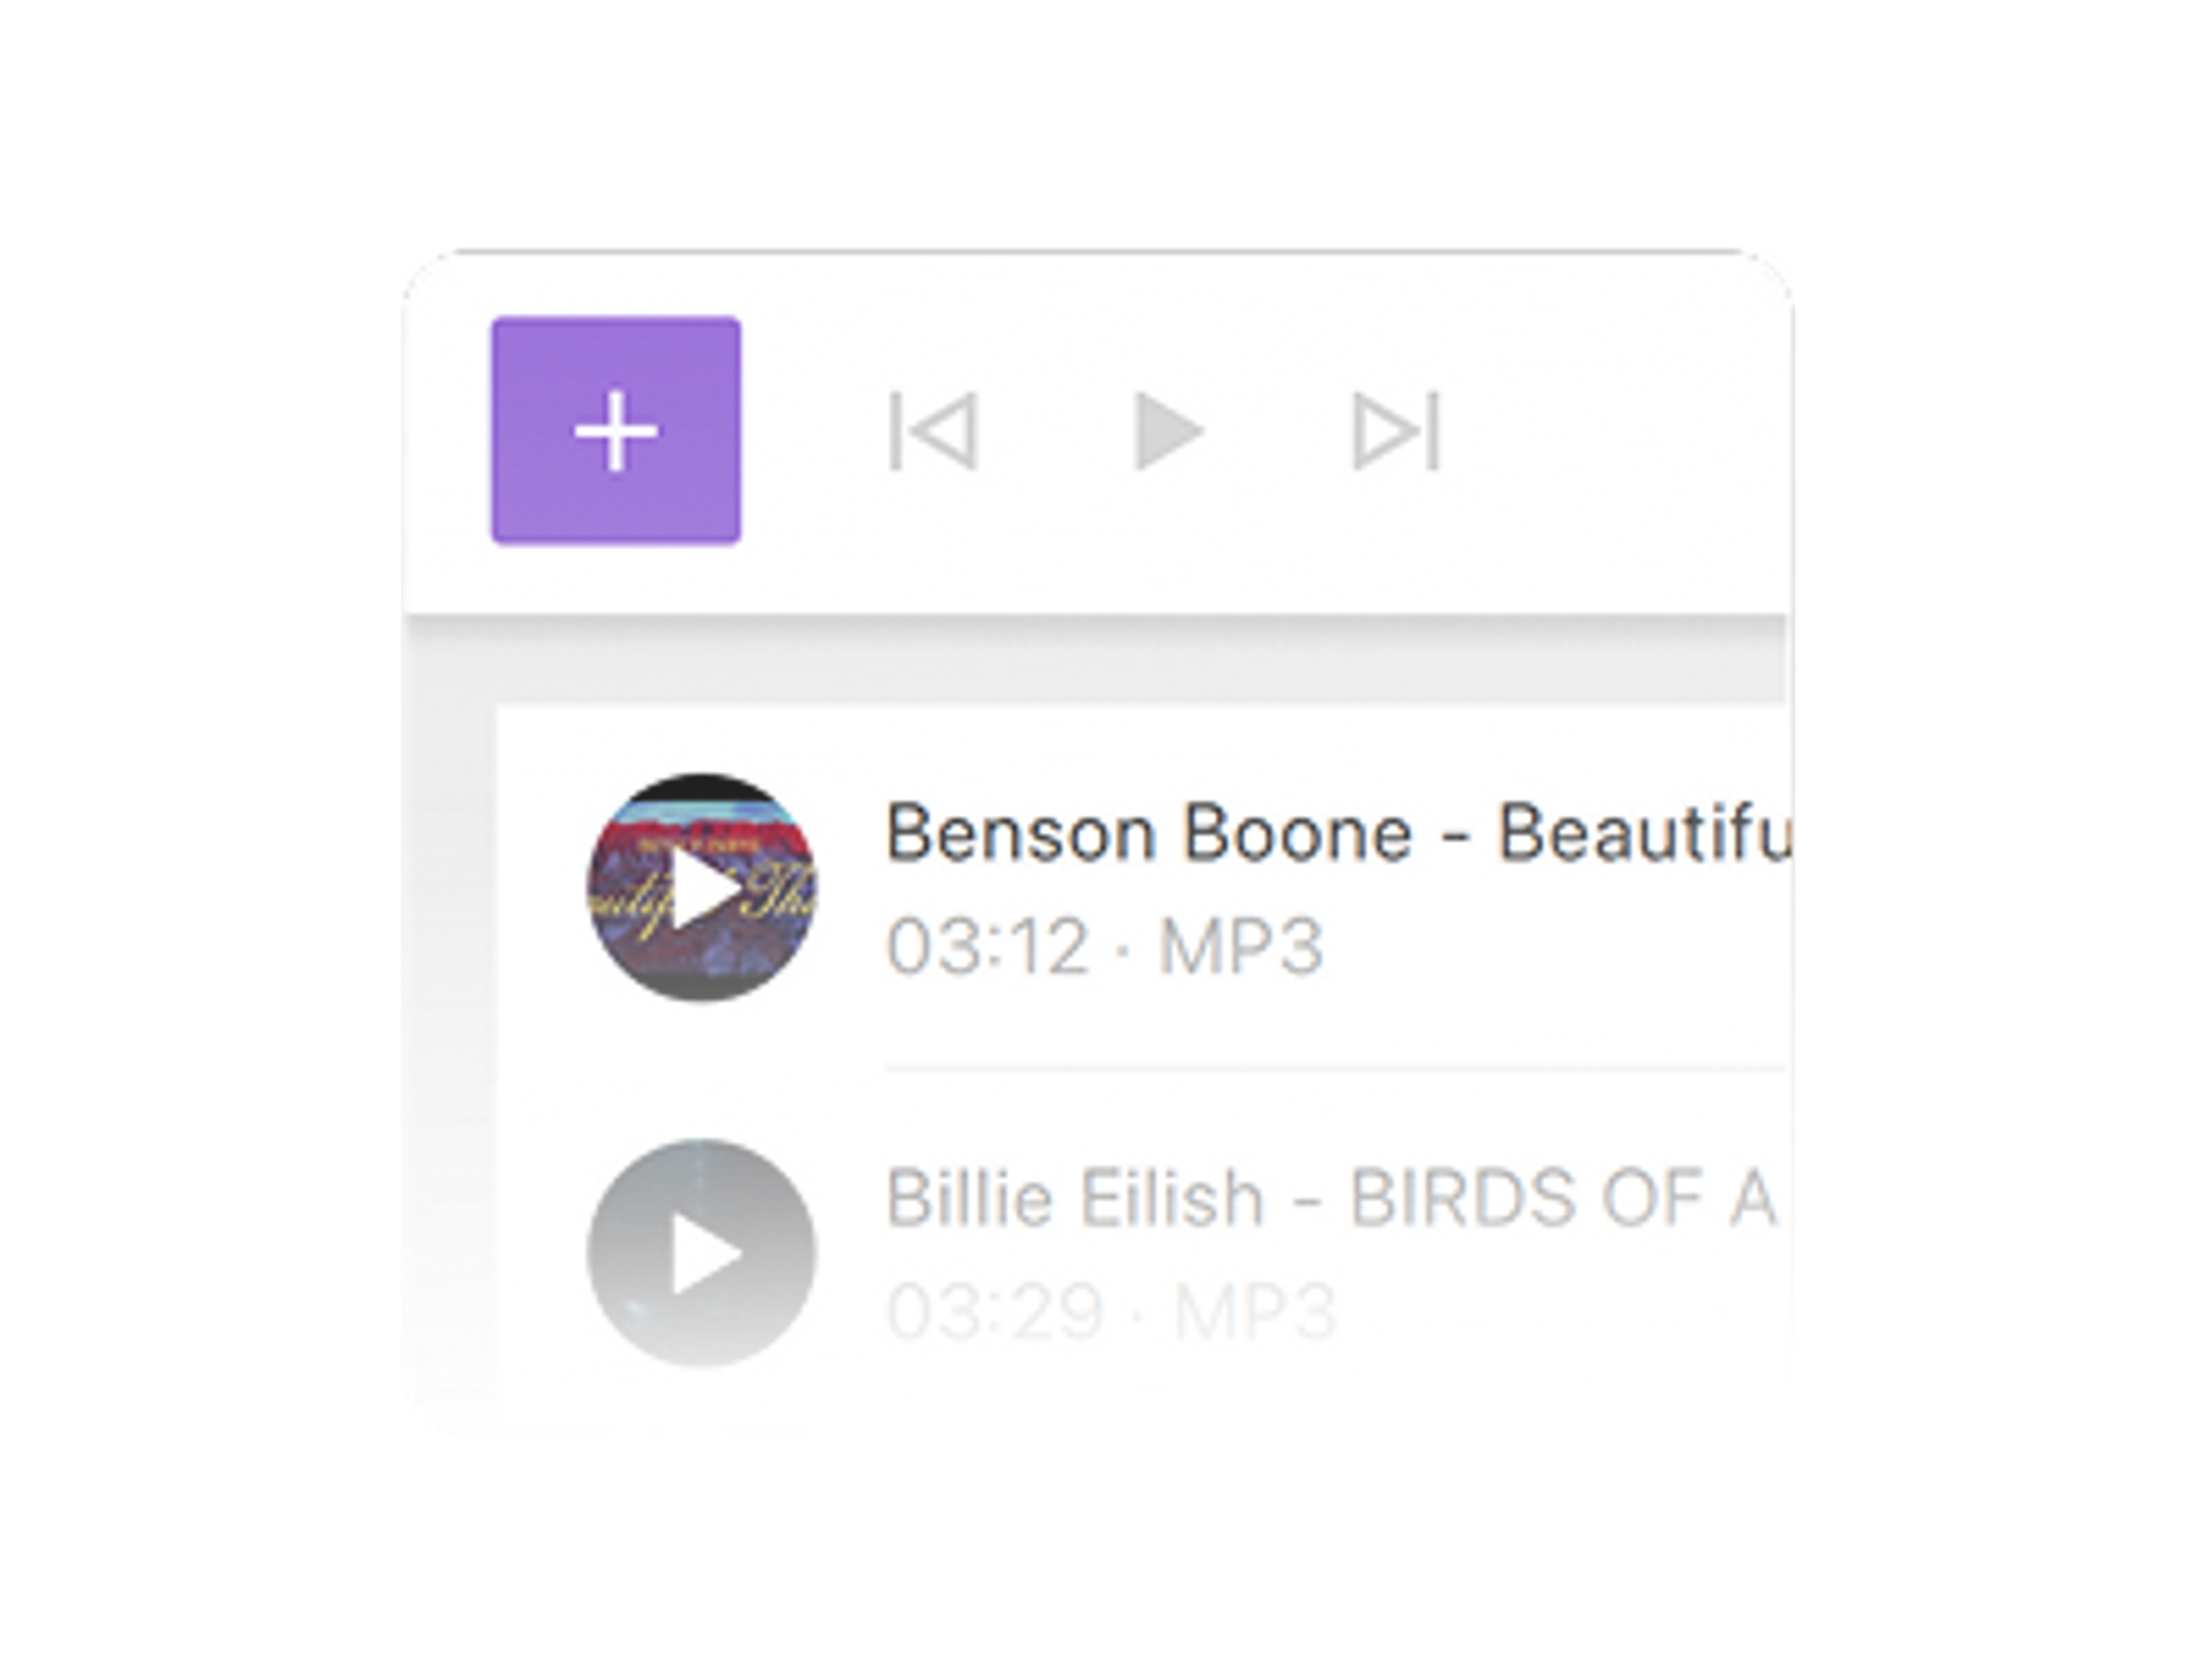Click the 03:12 · MP3 duration label

coord(1104,946)
